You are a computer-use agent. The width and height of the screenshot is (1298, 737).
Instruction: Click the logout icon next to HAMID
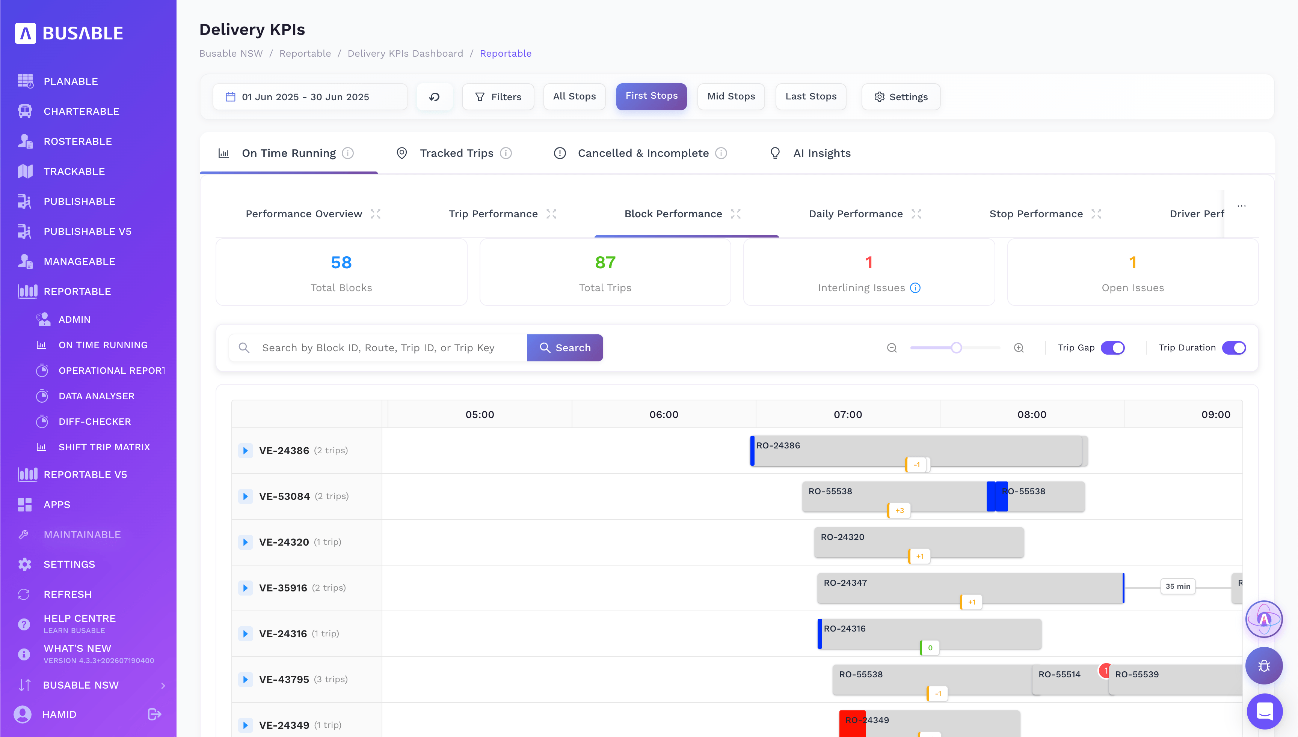pyautogui.click(x=154, y=714)
